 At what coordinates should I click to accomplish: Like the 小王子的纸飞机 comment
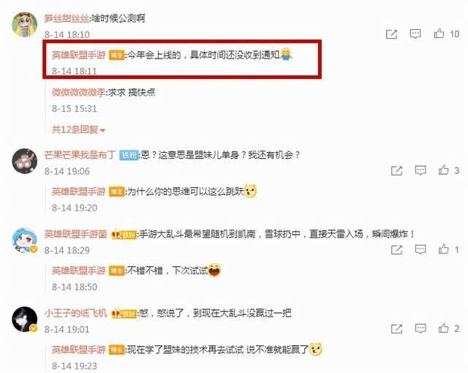(444, 328)
